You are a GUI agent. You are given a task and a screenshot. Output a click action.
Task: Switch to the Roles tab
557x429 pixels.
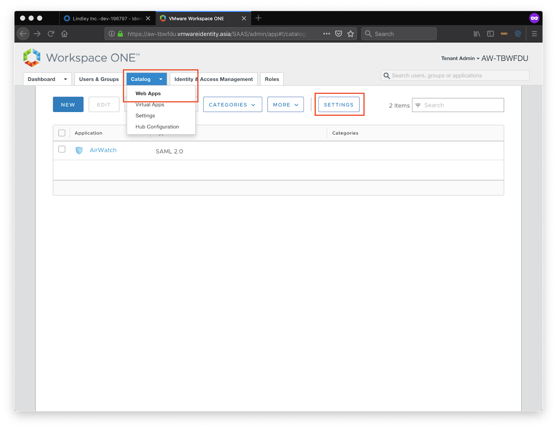point(272,79)
